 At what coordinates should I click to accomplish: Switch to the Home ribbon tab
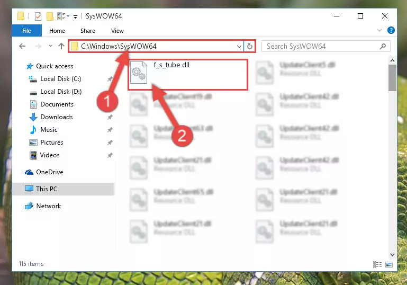57,31
